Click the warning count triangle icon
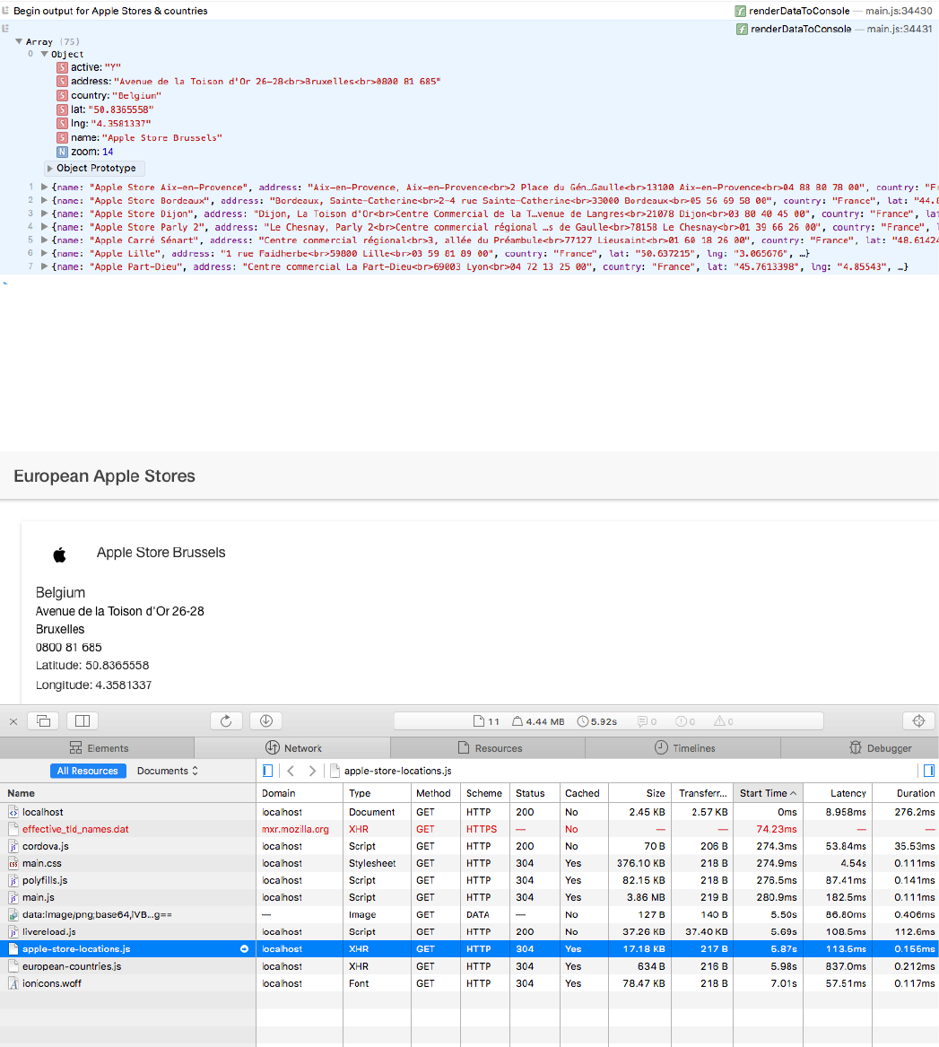Image resolution: width=939 pixels, height=1047 pixels. (x=724, y=721)
